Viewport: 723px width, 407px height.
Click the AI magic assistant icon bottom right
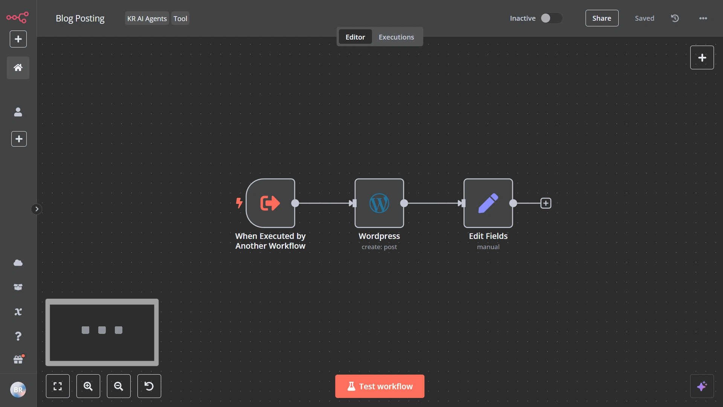point(702,386)
